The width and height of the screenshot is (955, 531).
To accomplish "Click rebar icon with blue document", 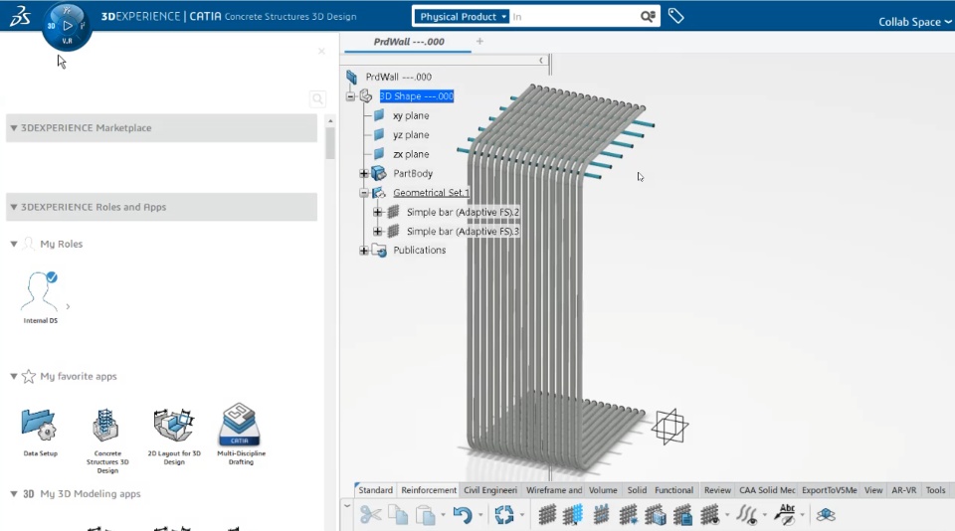I will coord(682,515).
